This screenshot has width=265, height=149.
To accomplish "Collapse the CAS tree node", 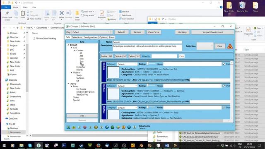I will click(72, 48).
